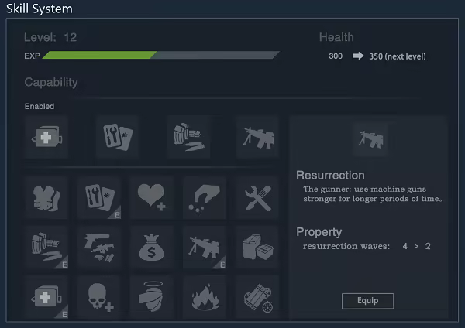The image size is (465, 328).
Task: Select equipped machine gun skill in grid
Action: 205,248
